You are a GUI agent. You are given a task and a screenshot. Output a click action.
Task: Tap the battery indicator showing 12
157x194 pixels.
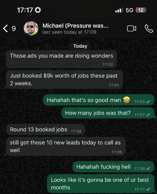[x=141, y=10]
